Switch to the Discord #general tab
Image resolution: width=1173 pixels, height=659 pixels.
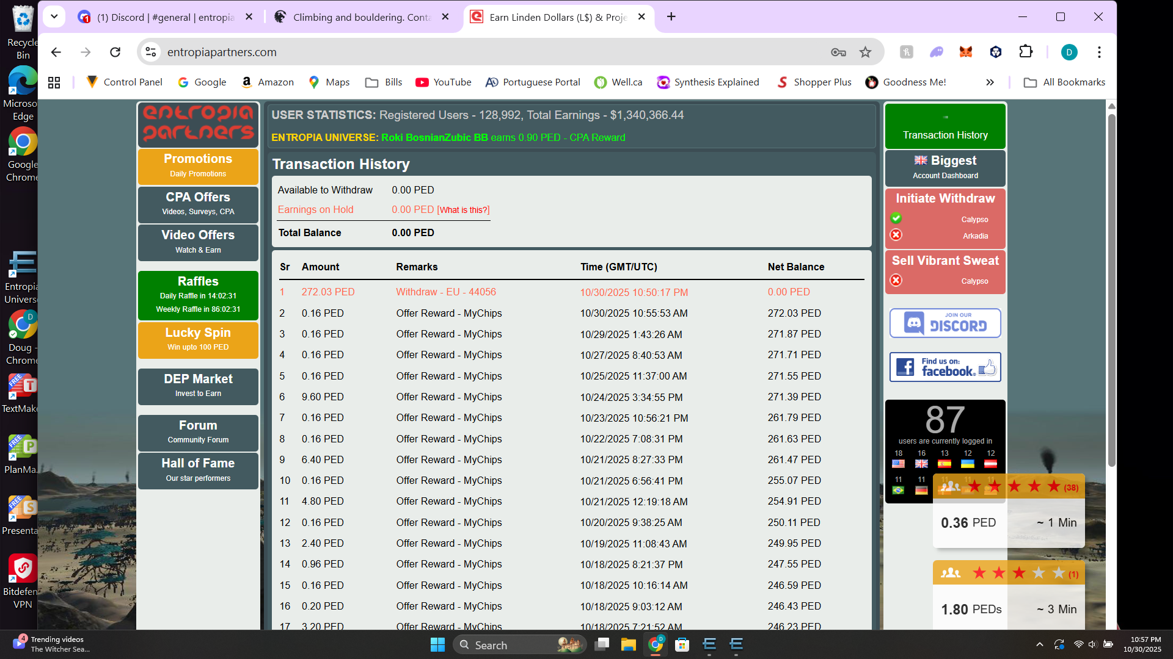pyautogui.click(x=165, y=17)
